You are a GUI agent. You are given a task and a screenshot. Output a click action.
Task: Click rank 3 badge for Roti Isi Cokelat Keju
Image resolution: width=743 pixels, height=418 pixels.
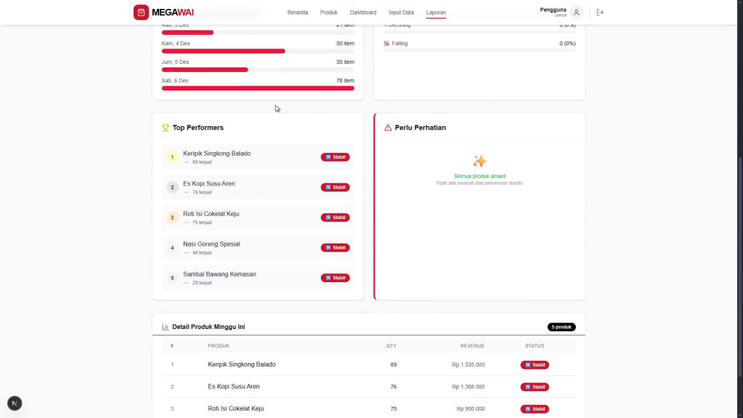tap(172, 218)
